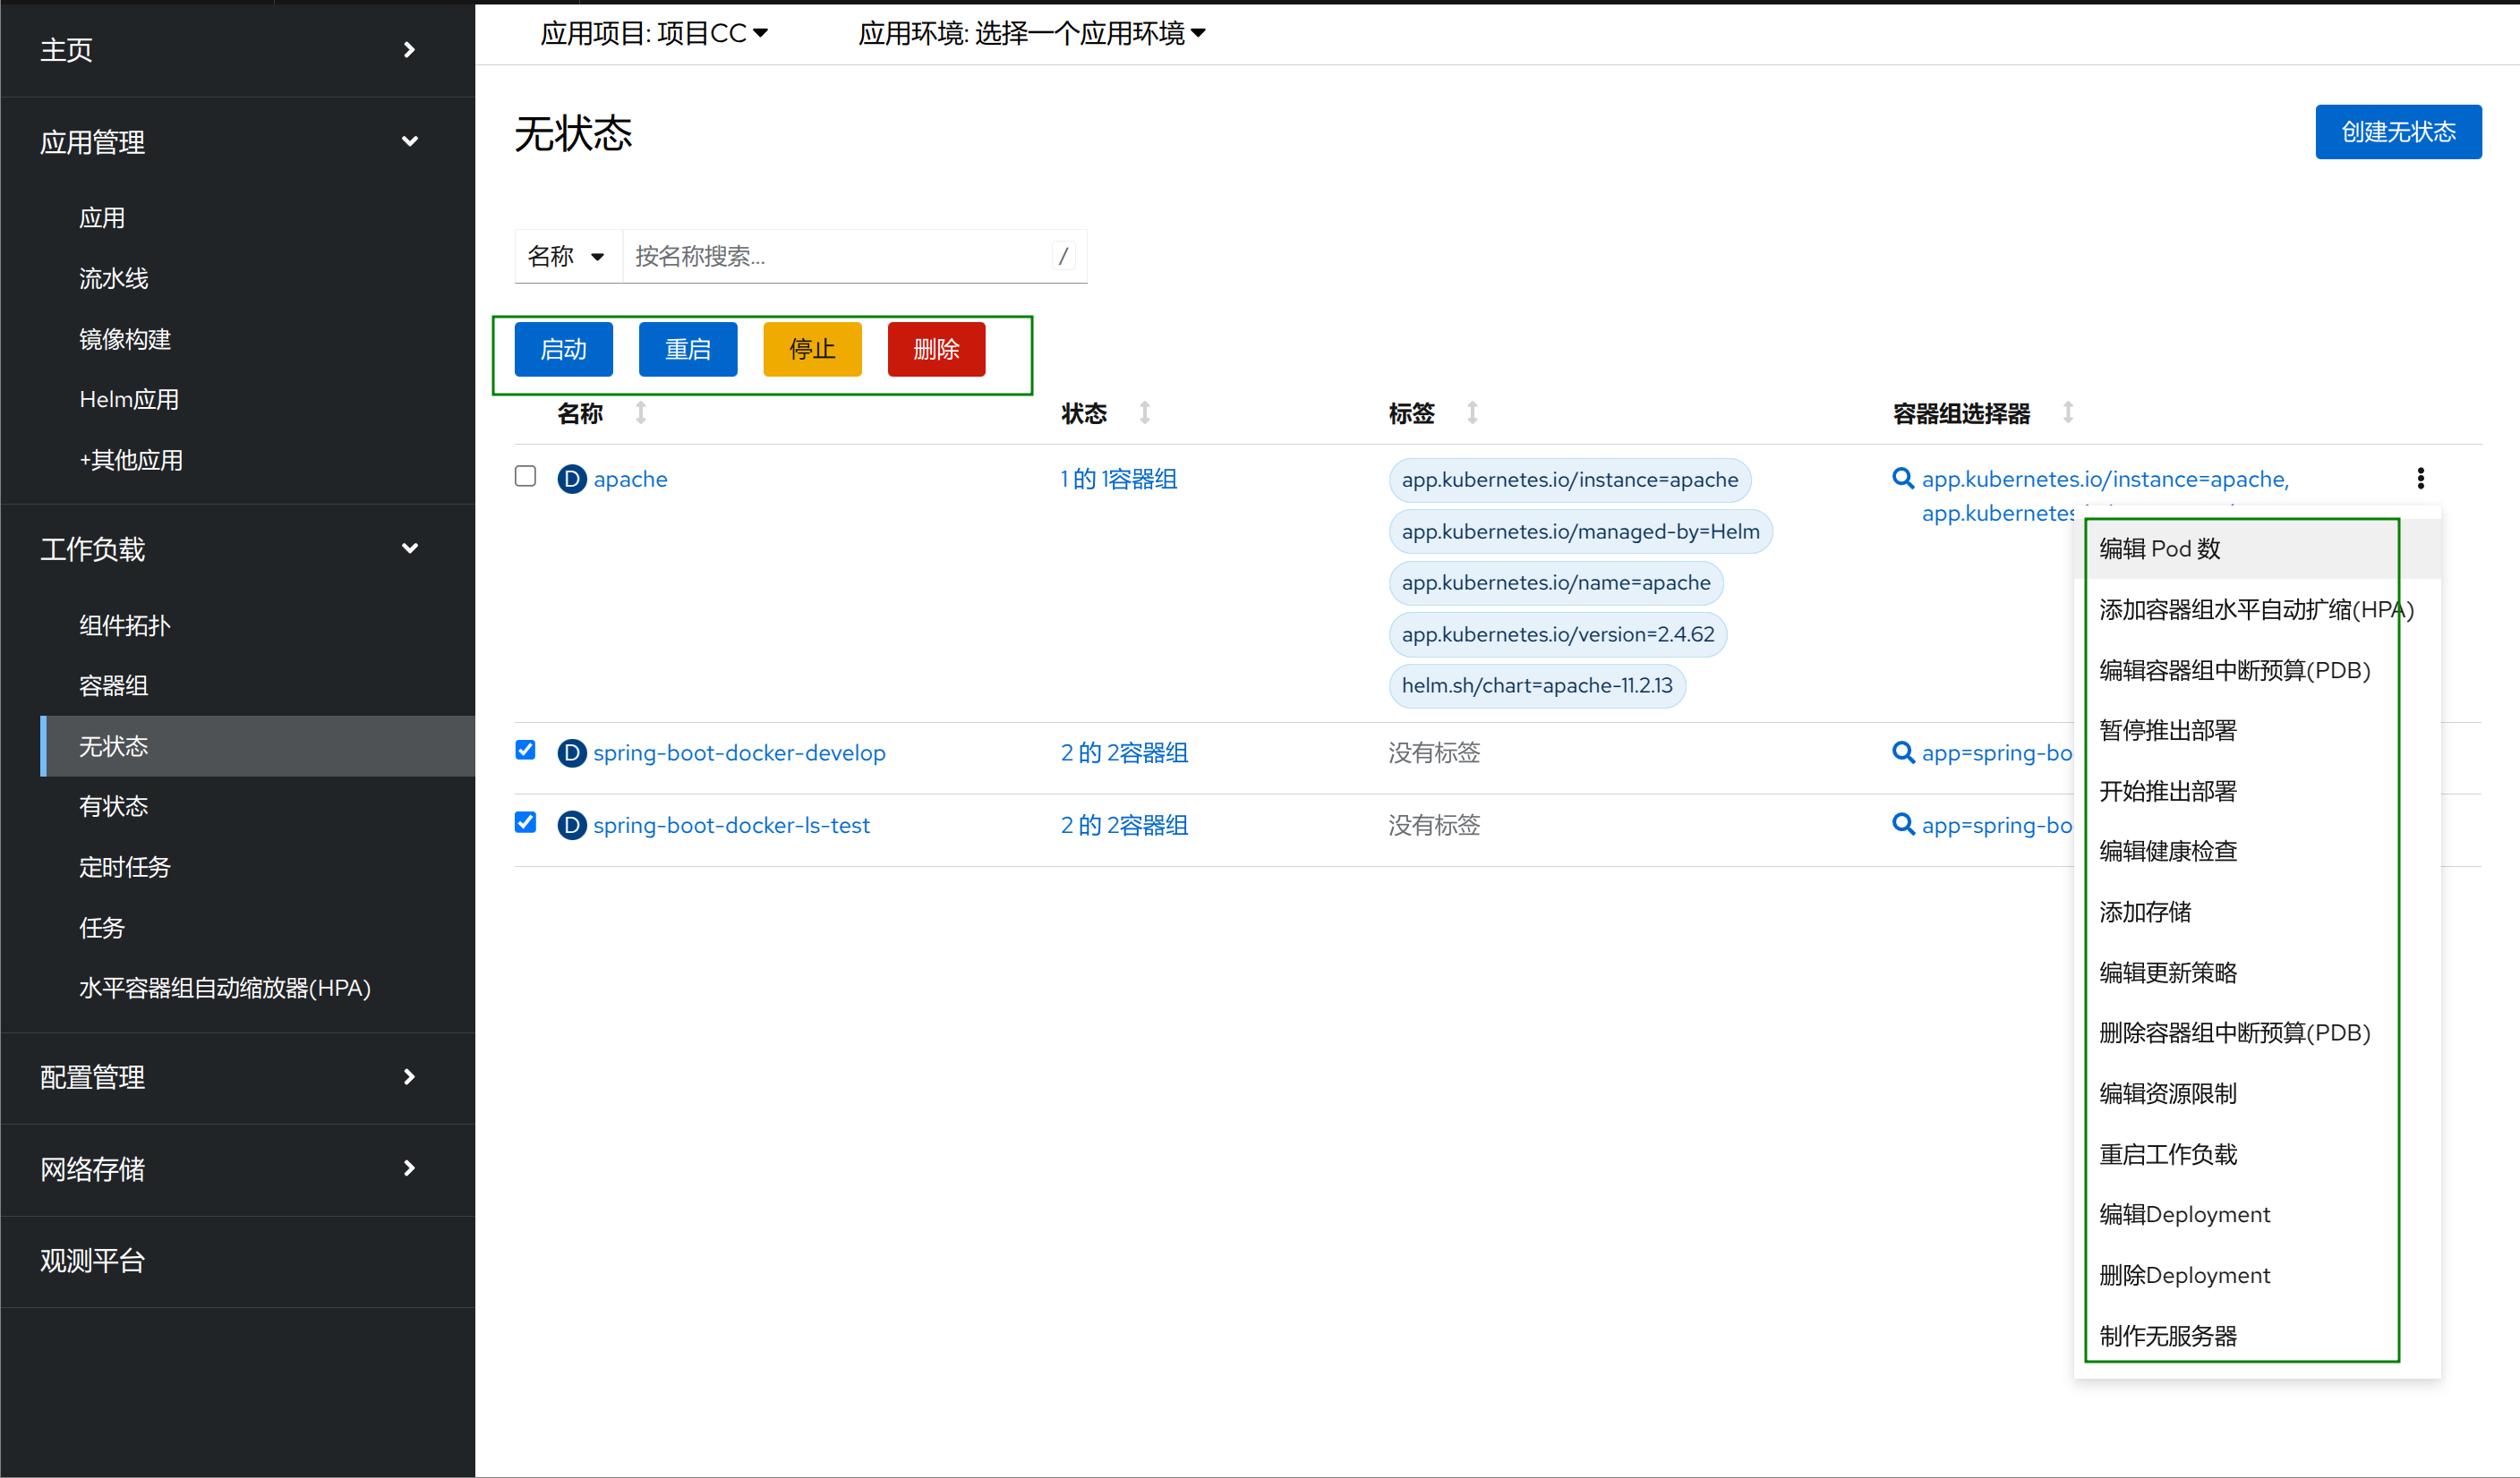The image size is (2520, 1478).
Task: Open the 名称 filter type dropdown
Action: pyautogui.click(x=566, y=257)
